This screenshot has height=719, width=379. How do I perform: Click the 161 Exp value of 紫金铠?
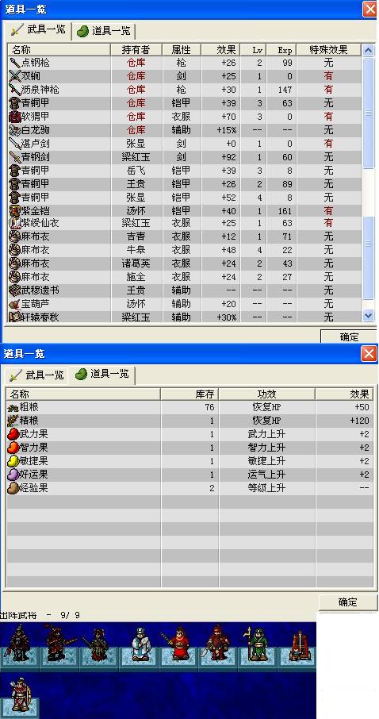click(x=285, y=210)
